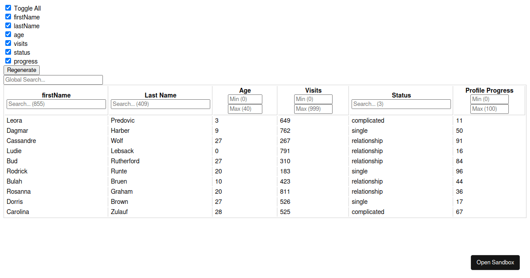Uncheck the Toggle All checkbox
This screenshot has width=530, height=278.
click(x=8, y=8)
